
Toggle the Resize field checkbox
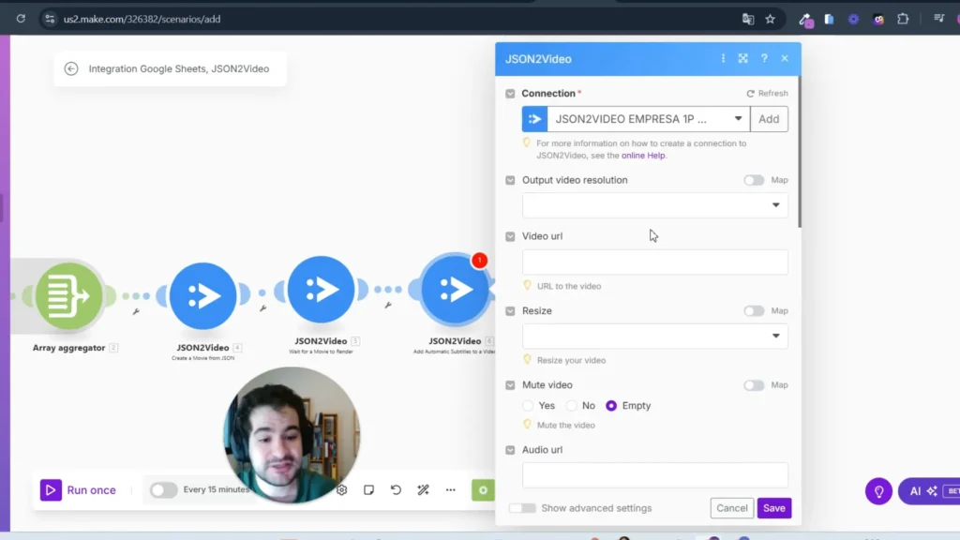pyautogui.click(x=510, y=311)
